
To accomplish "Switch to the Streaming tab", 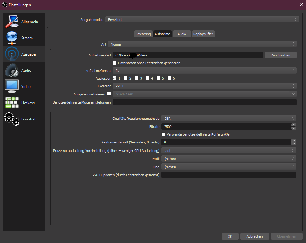I will (x=143, y=34).
